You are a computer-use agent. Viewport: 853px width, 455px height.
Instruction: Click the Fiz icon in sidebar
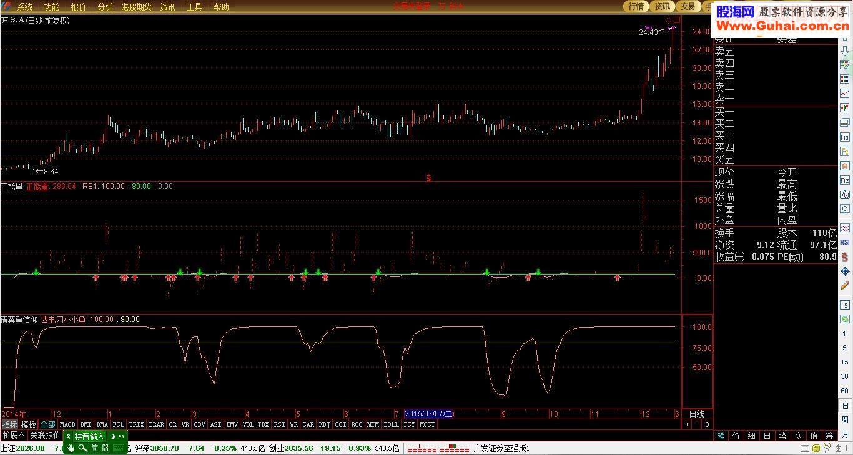[x=844, y=180]
